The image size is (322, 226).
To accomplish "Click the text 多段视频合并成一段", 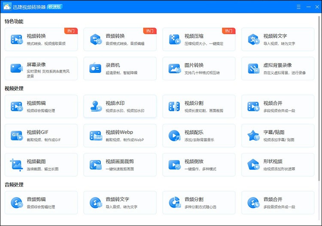I will (x=279, y=111).
